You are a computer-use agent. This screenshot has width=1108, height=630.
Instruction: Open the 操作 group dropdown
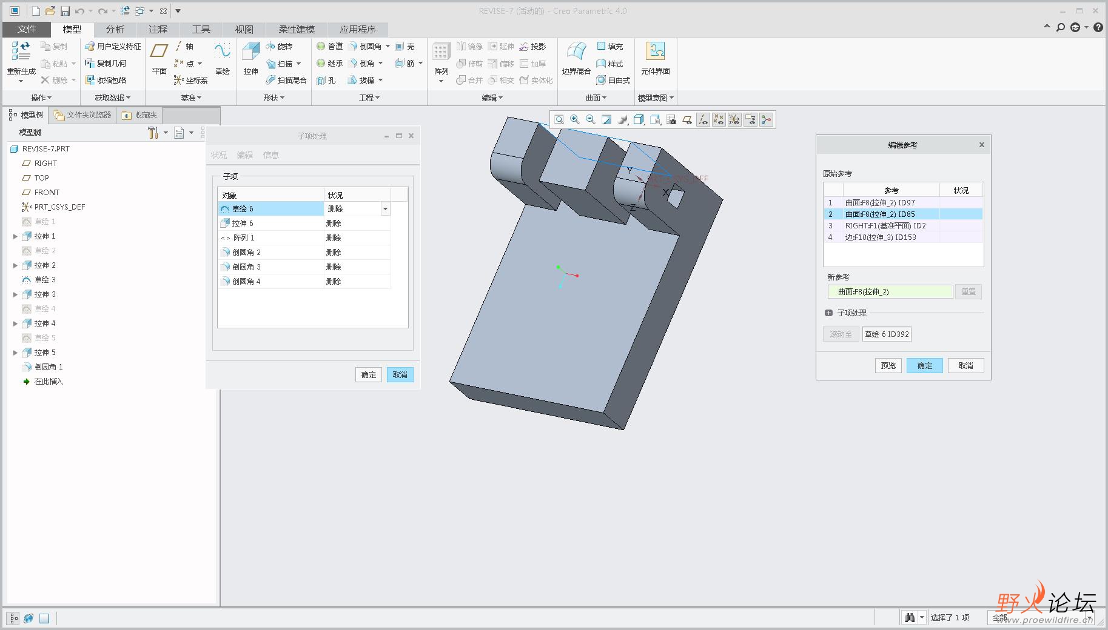(42, 98)
